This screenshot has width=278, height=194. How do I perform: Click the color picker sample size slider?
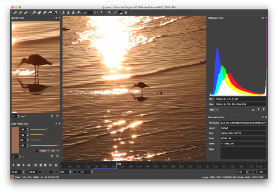[x=35, y=157]
